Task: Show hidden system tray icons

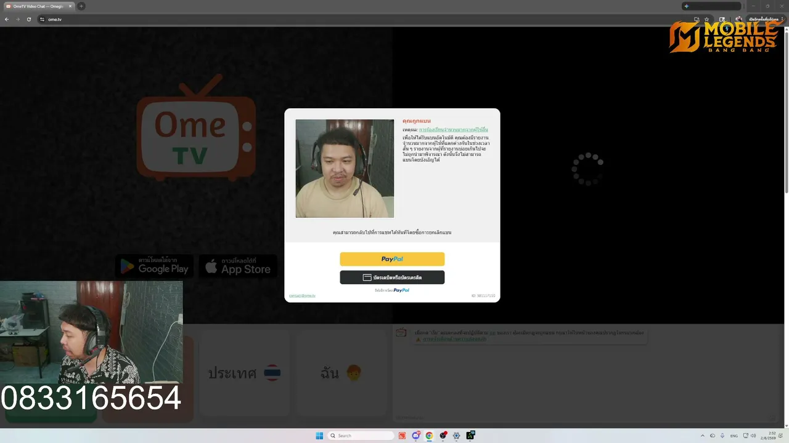Action: point(703,436)
